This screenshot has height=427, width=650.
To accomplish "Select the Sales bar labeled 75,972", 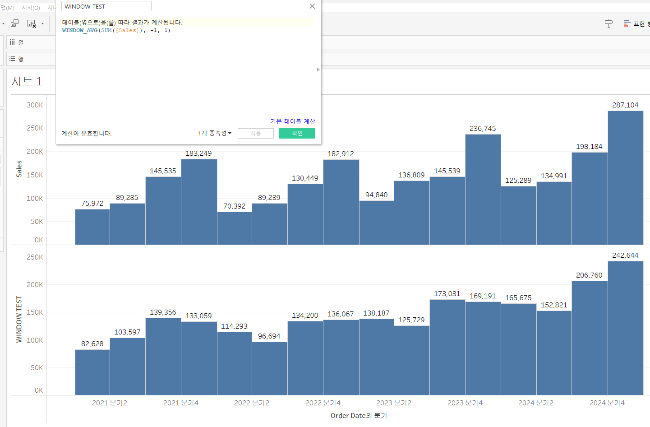I will (x=92, y=227).
